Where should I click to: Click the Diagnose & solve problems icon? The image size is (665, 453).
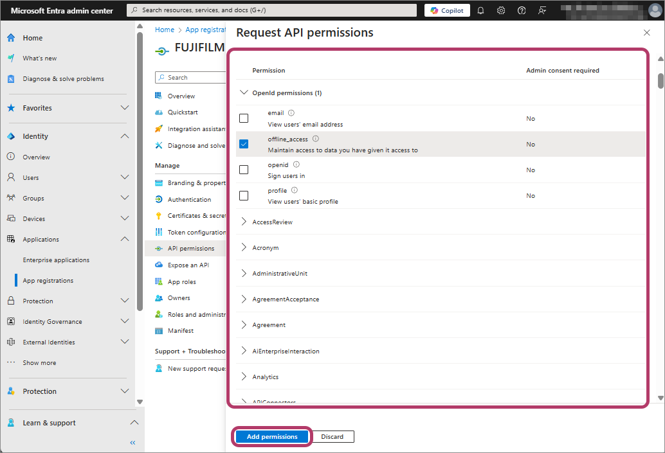click(x=11, y=79)
